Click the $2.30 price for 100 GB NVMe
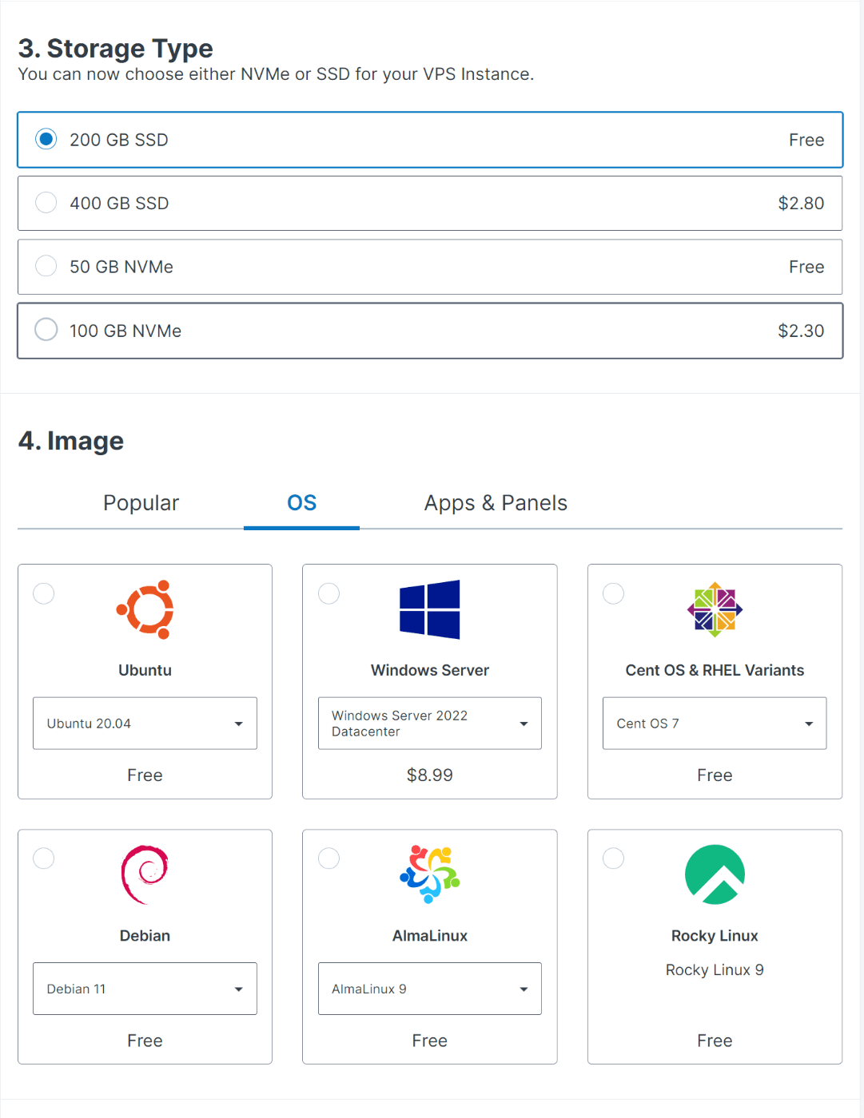 click(801, 331)
